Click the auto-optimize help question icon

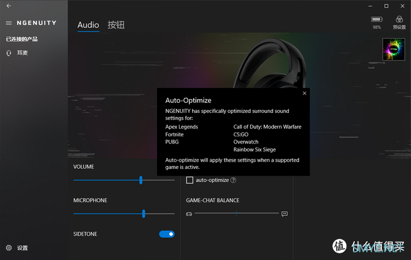(x=233, y=180)
